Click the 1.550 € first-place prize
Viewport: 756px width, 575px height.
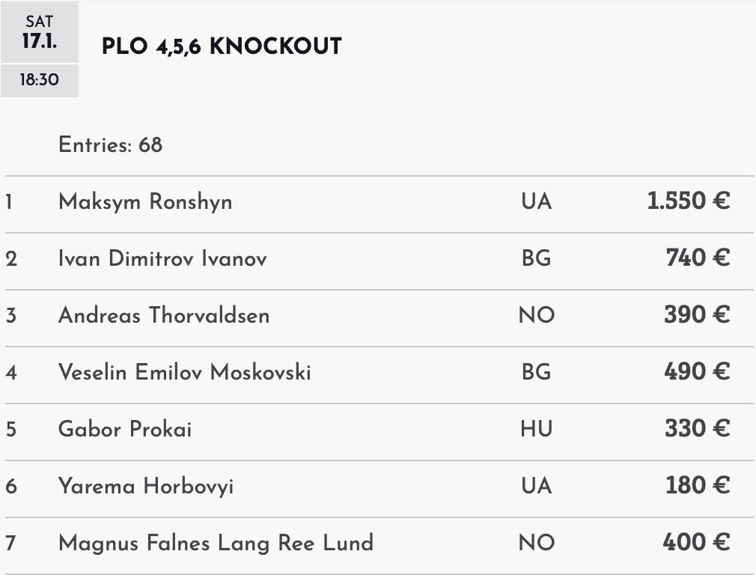(689, 201)
